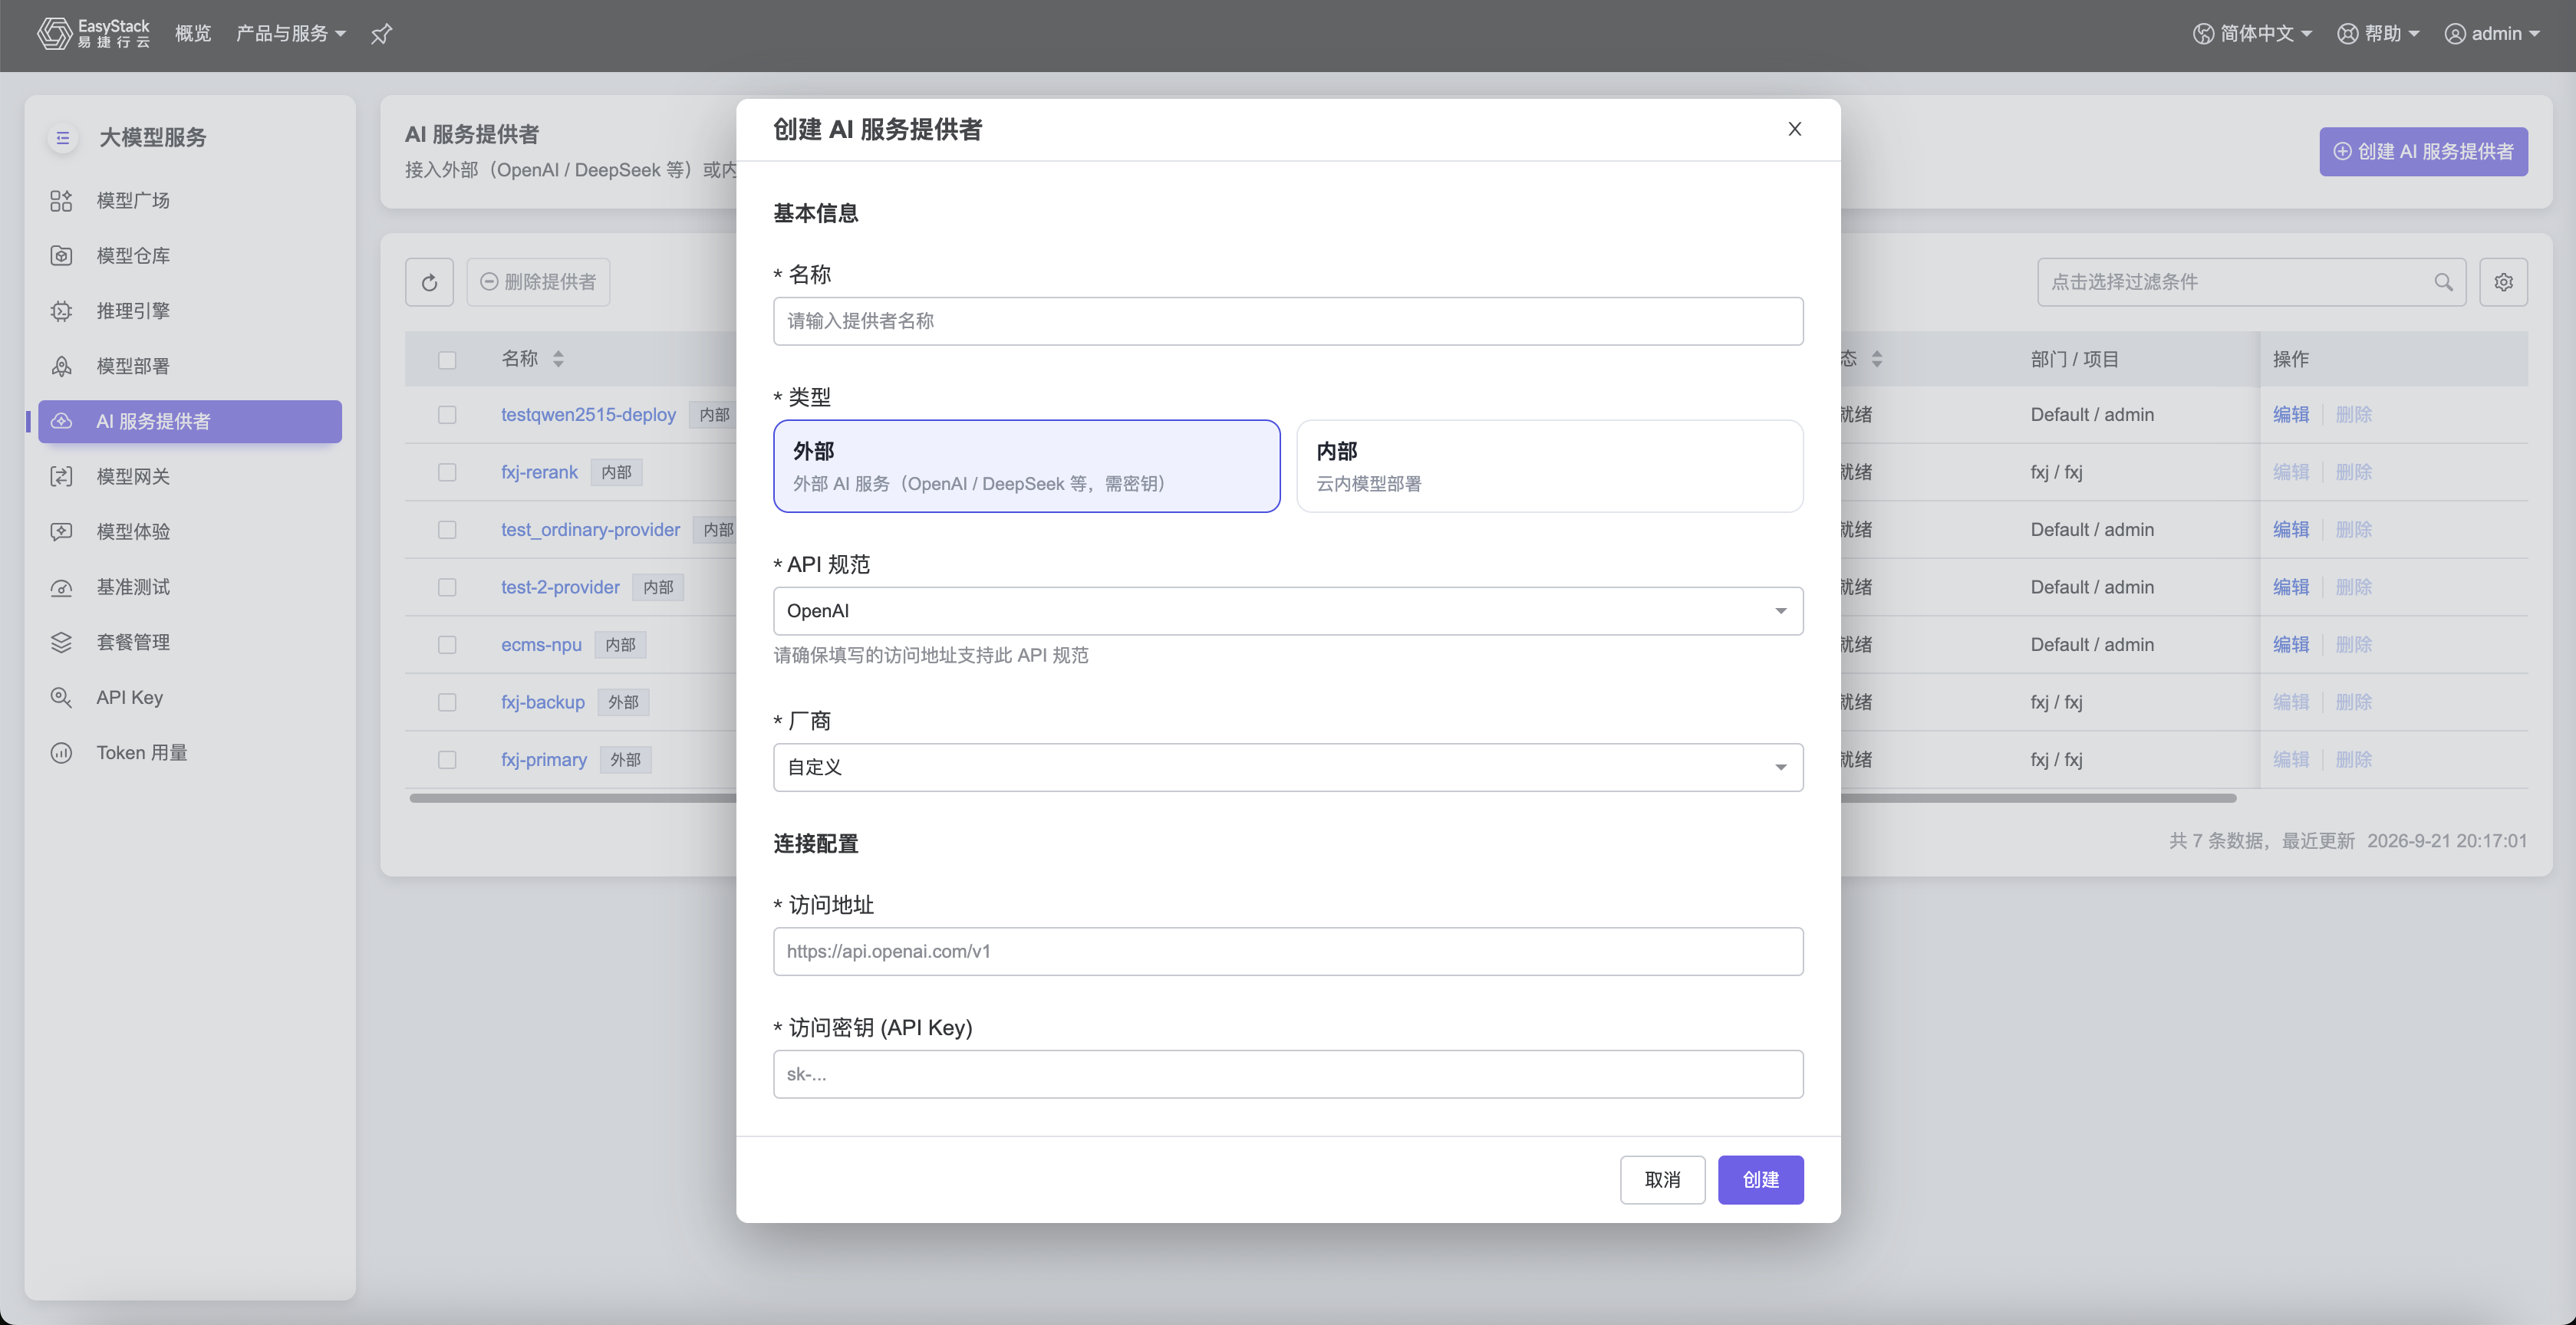The width and height of the screenshot is (2576, 1325).
Task: Expand the 厂商 自定义 dropdown
Action: point(1287,767)
